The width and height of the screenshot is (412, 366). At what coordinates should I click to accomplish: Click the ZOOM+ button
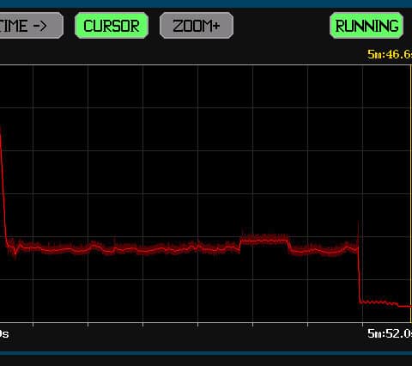[197, 26]
